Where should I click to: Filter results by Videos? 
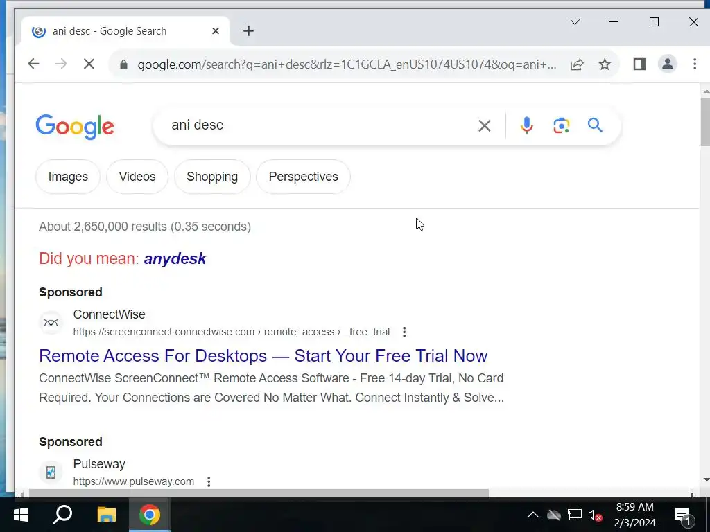(x=137, y=177)
